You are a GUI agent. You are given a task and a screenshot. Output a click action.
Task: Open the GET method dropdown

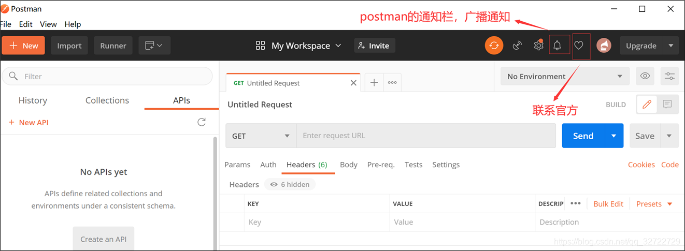point(261,136)
